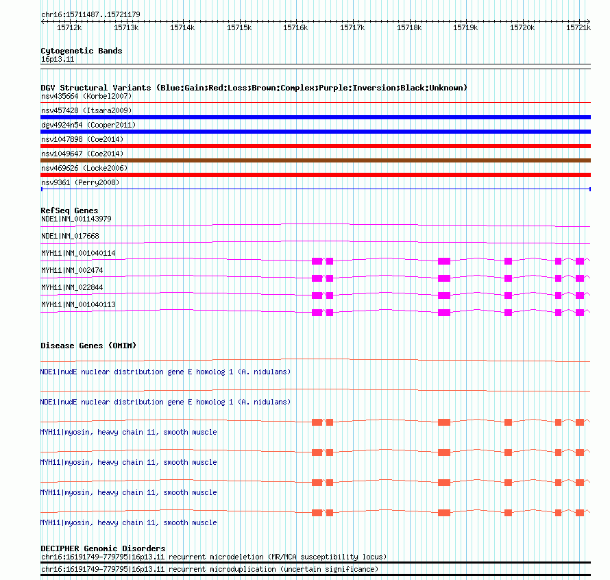
Task: Select the 16p13.11 band label
Action: 58,59
